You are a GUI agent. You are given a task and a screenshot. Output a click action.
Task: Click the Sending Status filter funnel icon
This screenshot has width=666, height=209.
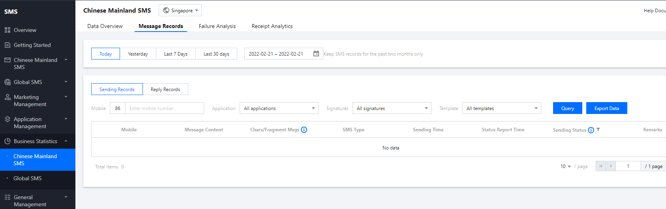pyautogui.click(x=598, y=130)
